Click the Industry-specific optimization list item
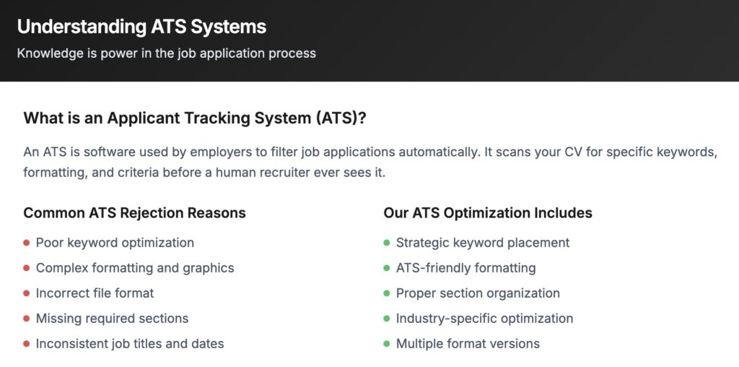This screenshot has height=367, width=739. (x=484, y=319)
